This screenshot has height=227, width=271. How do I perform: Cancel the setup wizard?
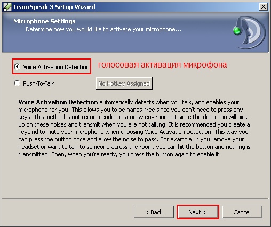point(242,212)
